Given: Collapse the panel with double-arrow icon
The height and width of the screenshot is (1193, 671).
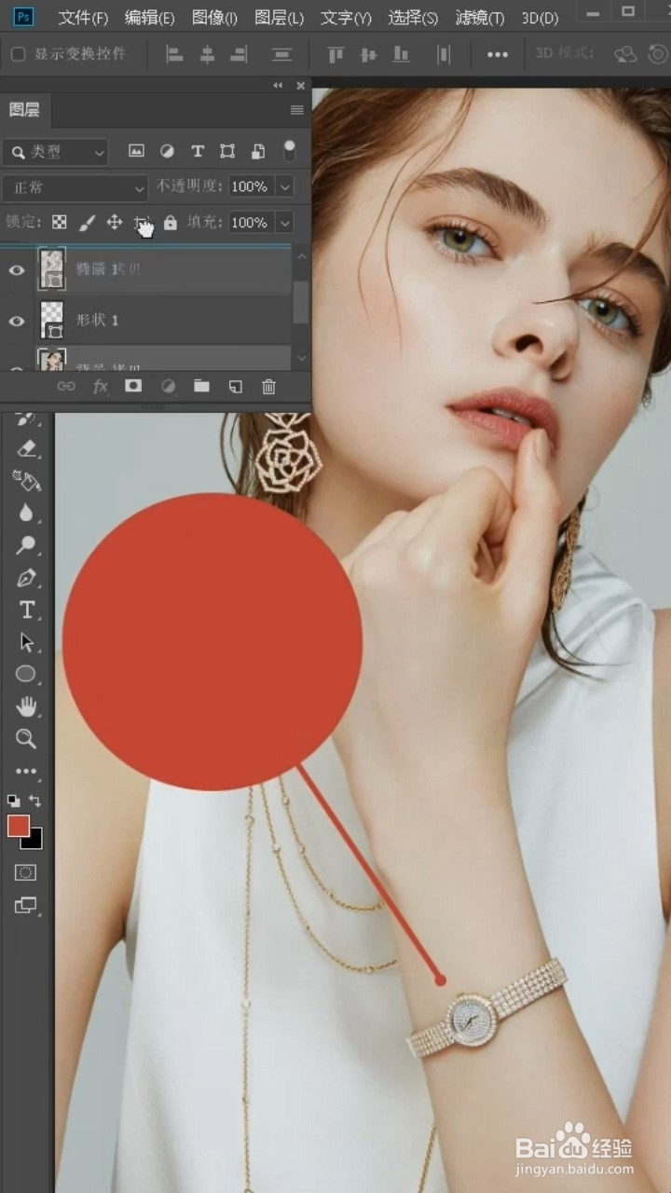Looking at the screenshot, I should (x=278, y=86).
